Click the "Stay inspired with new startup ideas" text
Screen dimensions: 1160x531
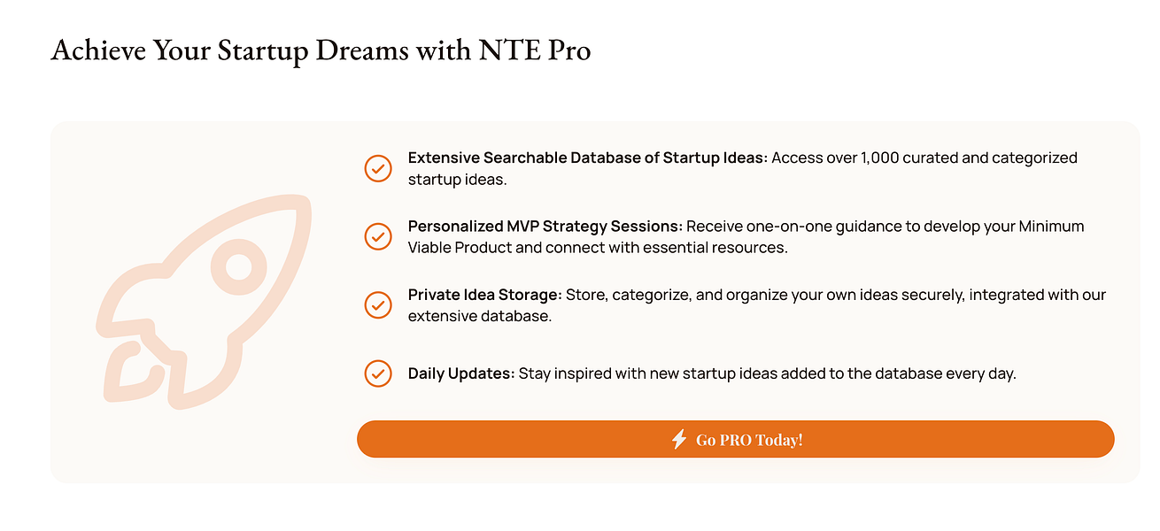tap(767, 373)
